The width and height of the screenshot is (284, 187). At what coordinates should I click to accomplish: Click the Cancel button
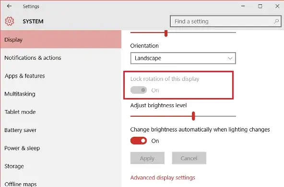(x=189, y=158)
